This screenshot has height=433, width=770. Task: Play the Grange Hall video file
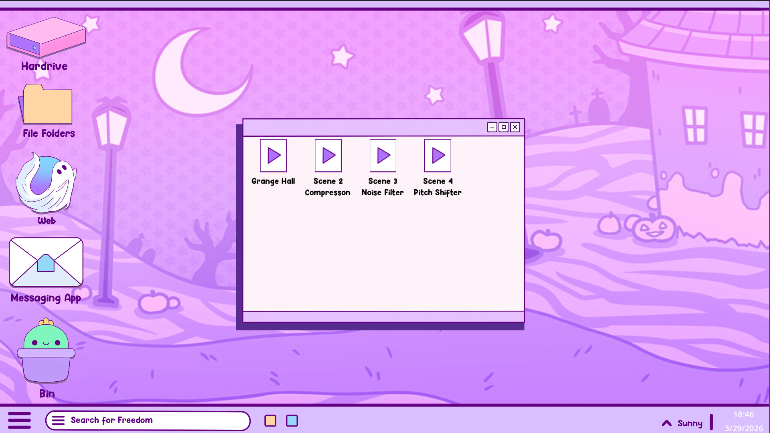point(273,156)
